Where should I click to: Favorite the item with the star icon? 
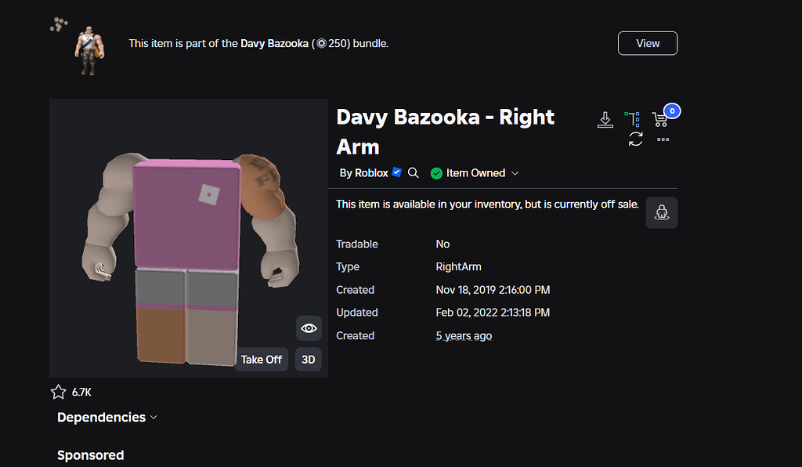click(58, 391)
